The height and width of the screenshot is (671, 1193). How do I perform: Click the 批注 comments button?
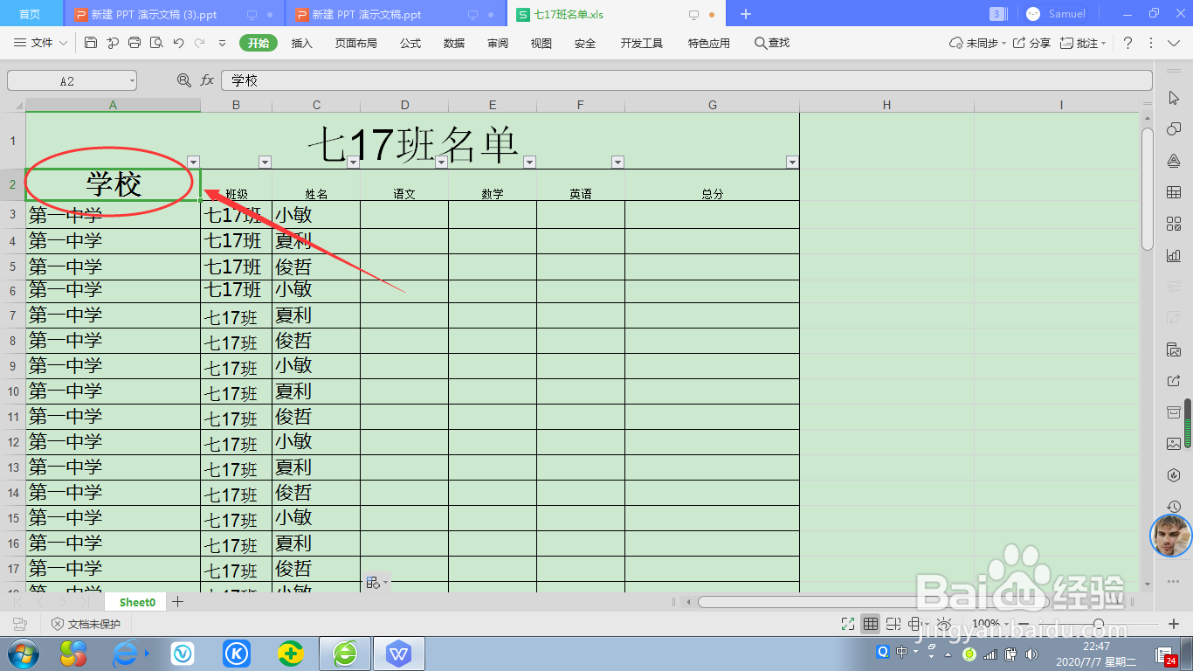pyautogui.click(x=1083, y=43)
